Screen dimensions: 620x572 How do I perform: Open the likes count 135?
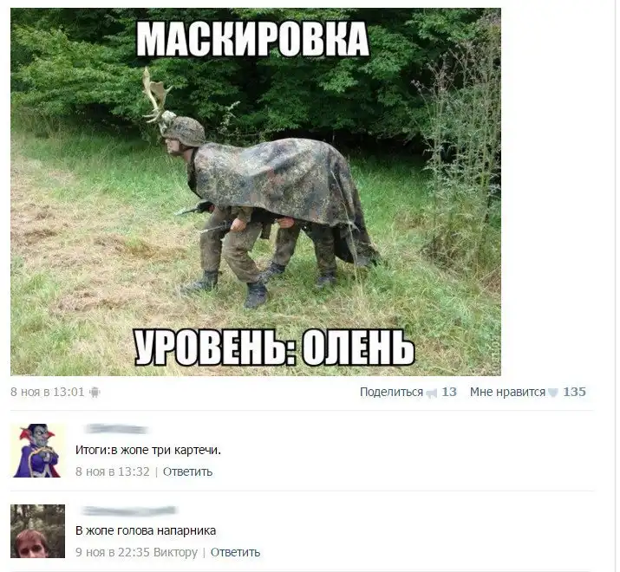[x=574, y=392]
